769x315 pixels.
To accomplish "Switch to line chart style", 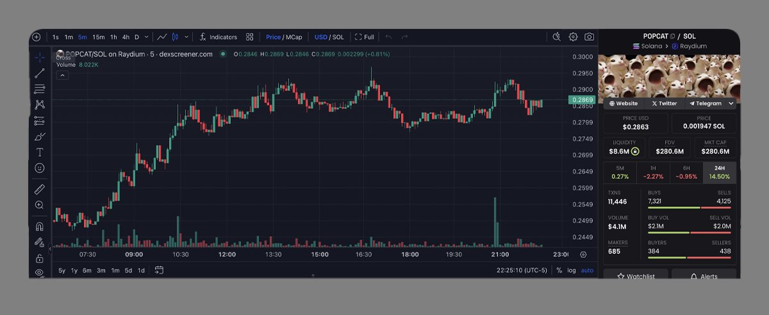I will [162, 37].
